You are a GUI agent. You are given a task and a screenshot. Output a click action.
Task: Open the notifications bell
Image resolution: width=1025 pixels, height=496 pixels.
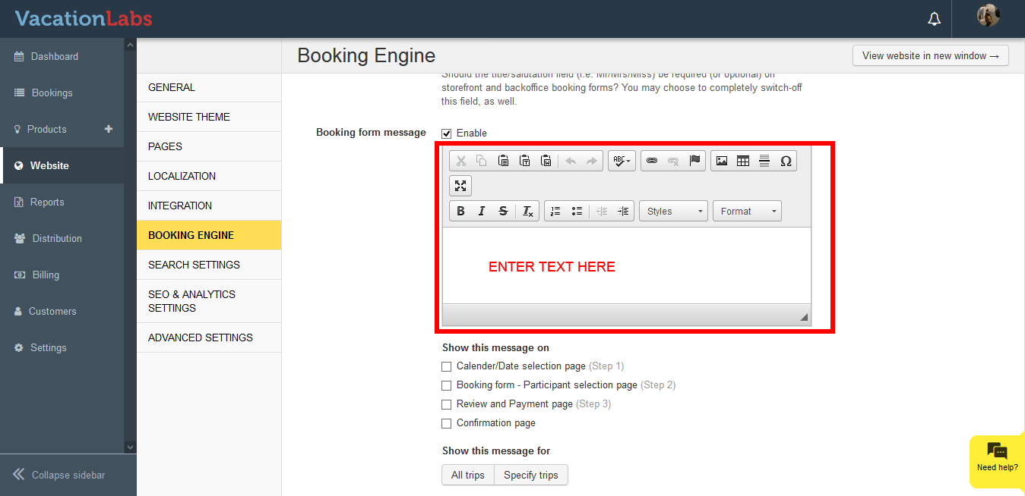click(935, 19)
